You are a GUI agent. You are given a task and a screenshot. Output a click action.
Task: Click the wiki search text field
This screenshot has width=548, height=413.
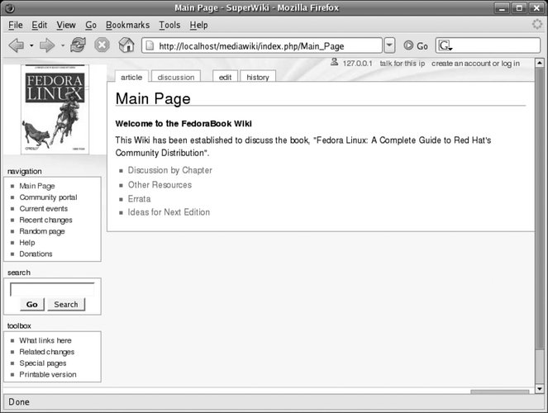51,289
